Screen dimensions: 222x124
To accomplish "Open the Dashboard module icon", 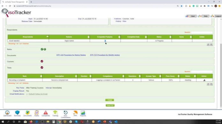I will click(x=7, y=114).
